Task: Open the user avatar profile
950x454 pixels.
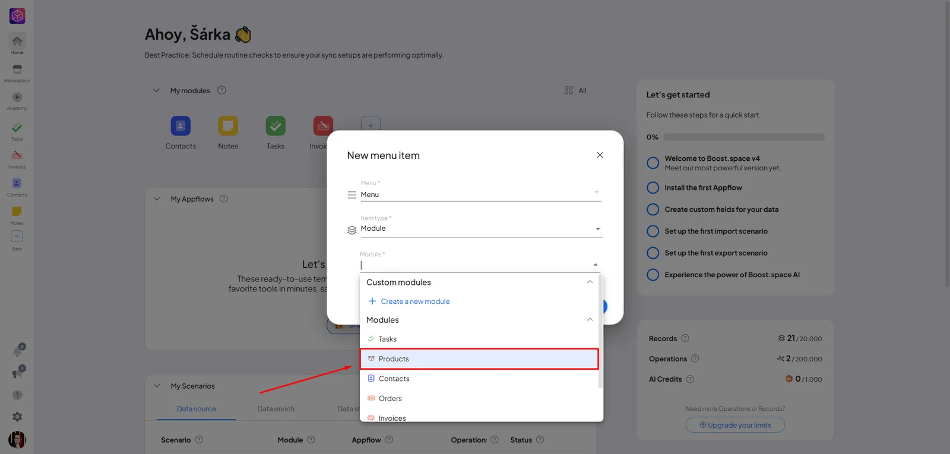Action: tap(17, 440)
